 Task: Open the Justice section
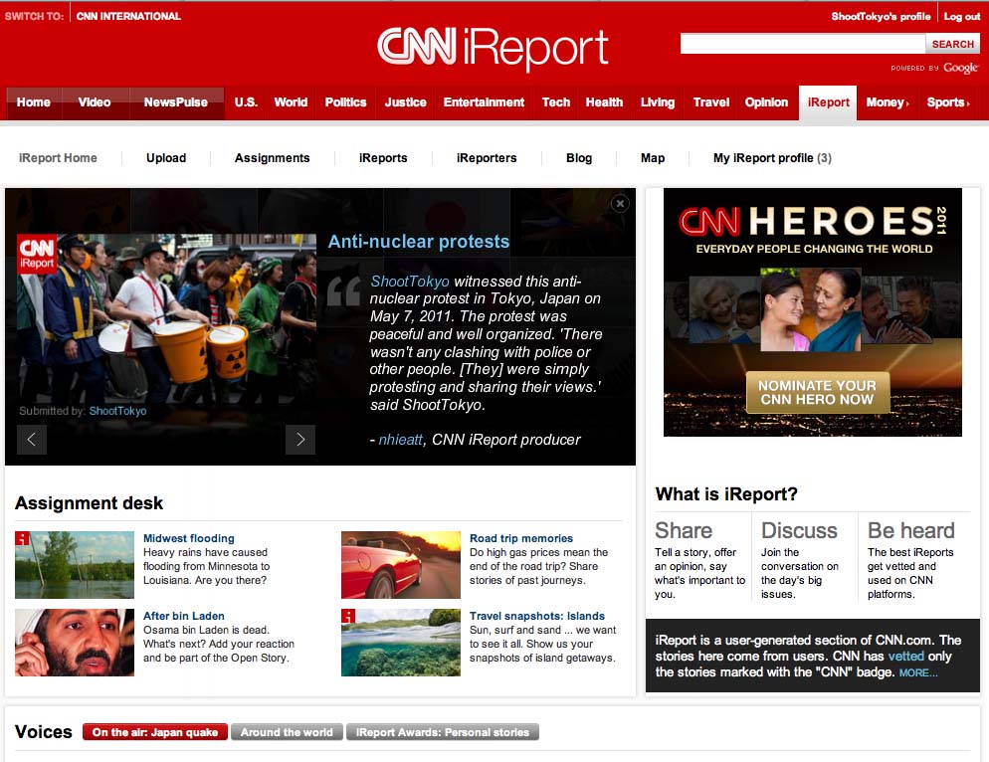[x=406, y=102]
